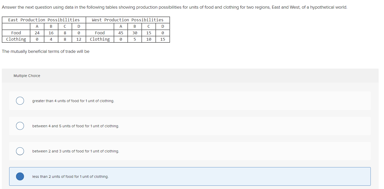Click the Clothing row label in East table
Screen dimensions: 384x189
[16, 39]
